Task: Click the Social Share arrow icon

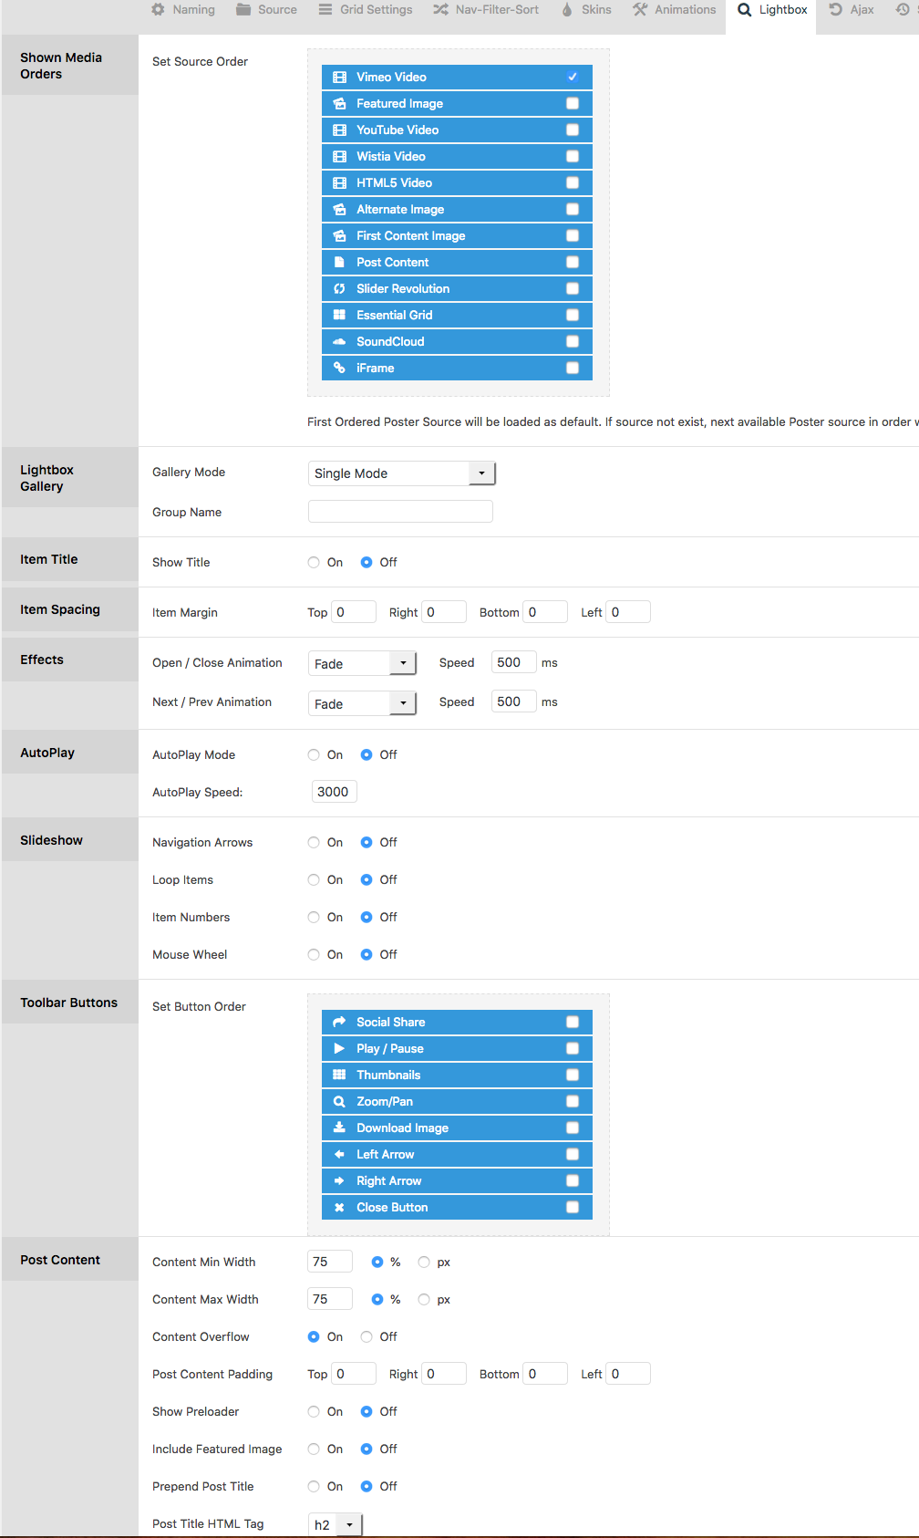Action: click(x=339, y=1023)
